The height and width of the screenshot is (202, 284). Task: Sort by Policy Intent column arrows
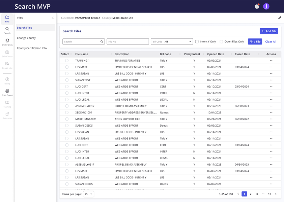pyautogui.click(x=204, y=54)
